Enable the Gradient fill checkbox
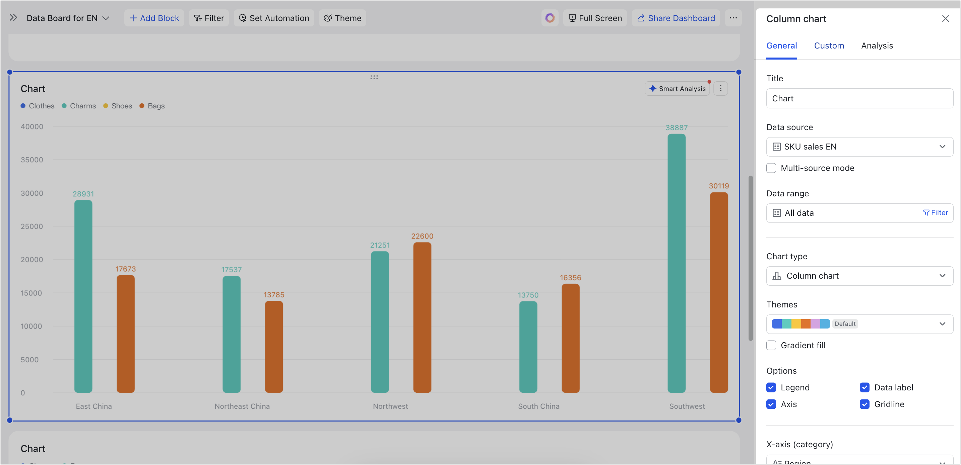This screenshot has width=961, height=465. (771, 346)
